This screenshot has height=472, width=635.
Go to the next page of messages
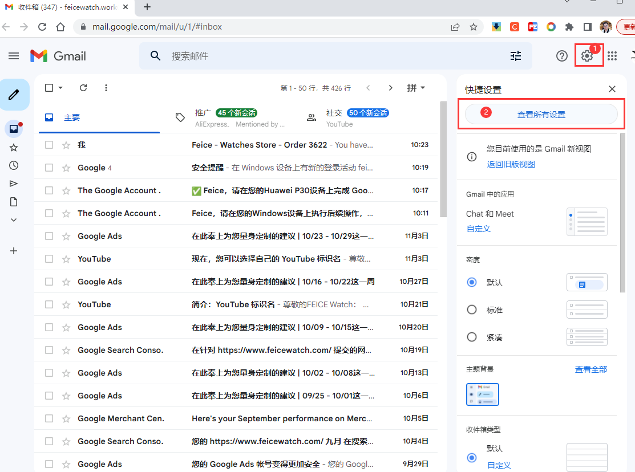[x=390, y=88]
